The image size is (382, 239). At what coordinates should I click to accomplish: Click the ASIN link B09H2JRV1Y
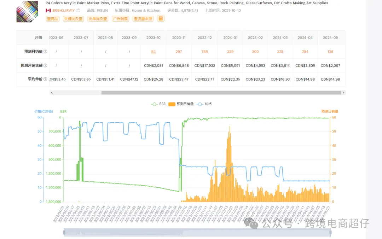tap(64, 11)
